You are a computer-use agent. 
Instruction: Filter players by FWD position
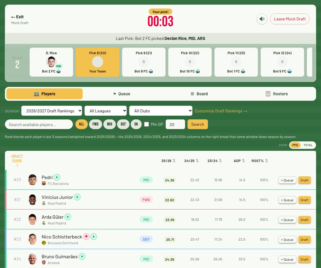95,124
